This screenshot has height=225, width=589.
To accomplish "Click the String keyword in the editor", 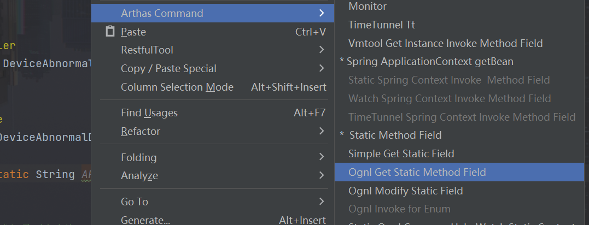I will coord(55,175).
